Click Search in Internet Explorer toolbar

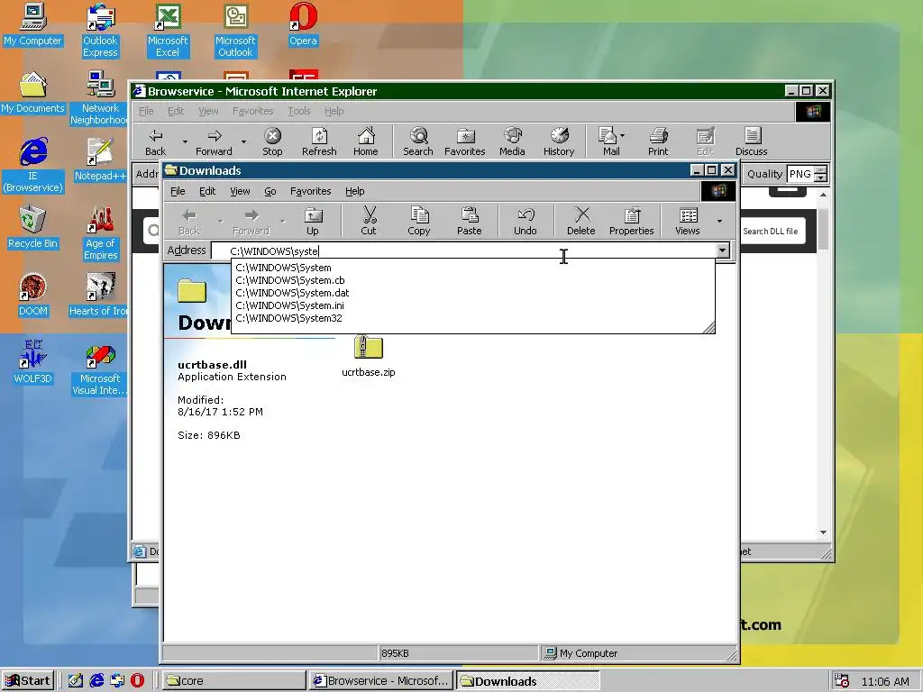418,141
